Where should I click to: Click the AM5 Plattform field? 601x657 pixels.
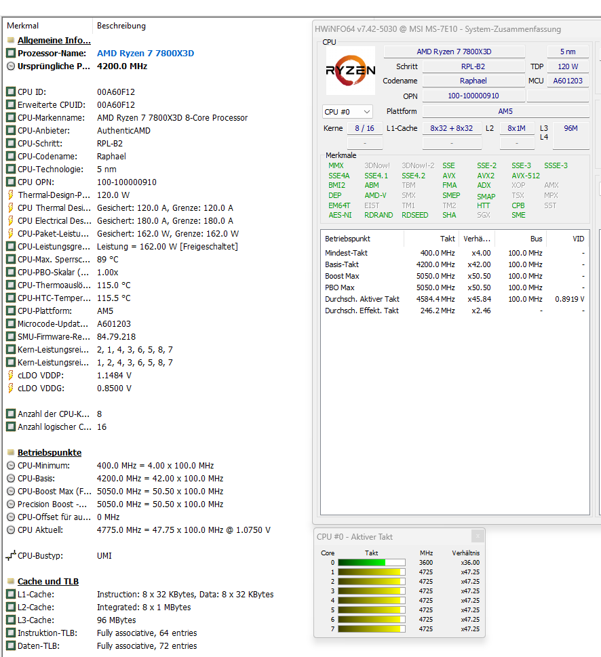(505, 111)
